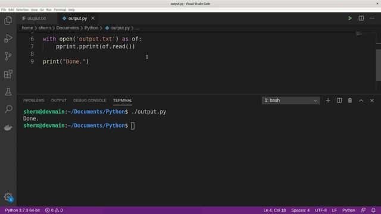Select Python 3.7.3 64-bit interpreter
Image resolution: width=381 pixels, height=214 pixels.
[23, 210]
